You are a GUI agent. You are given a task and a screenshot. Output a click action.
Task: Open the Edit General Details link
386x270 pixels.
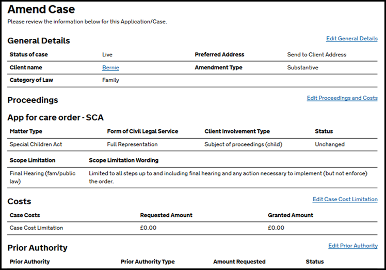click(351, 39)
